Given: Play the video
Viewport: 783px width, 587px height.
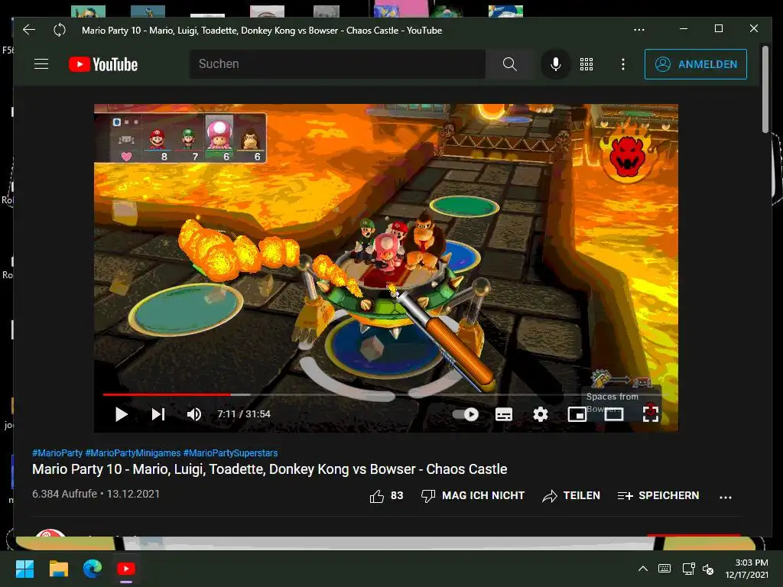Looking at the screenshot, I should tap(122, 414).
